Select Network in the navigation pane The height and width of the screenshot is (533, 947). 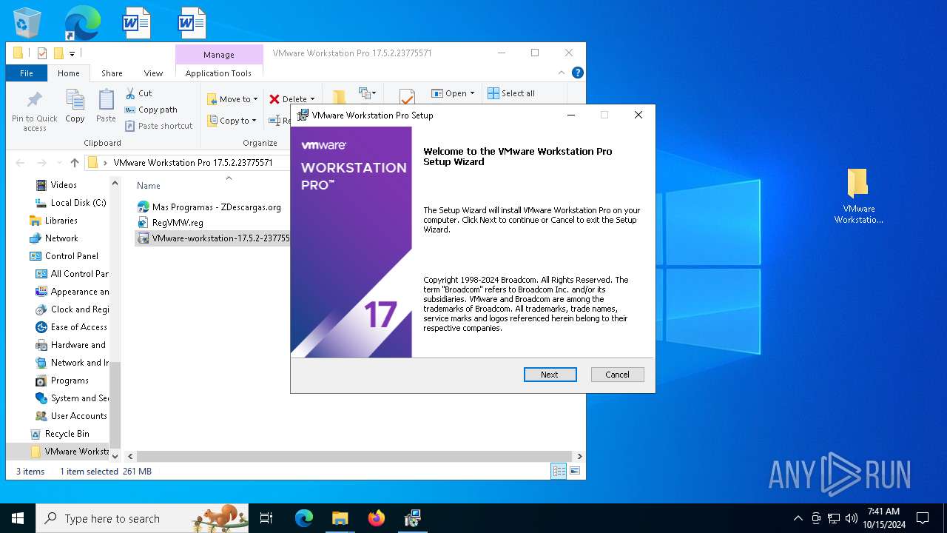tap(53, 238)
